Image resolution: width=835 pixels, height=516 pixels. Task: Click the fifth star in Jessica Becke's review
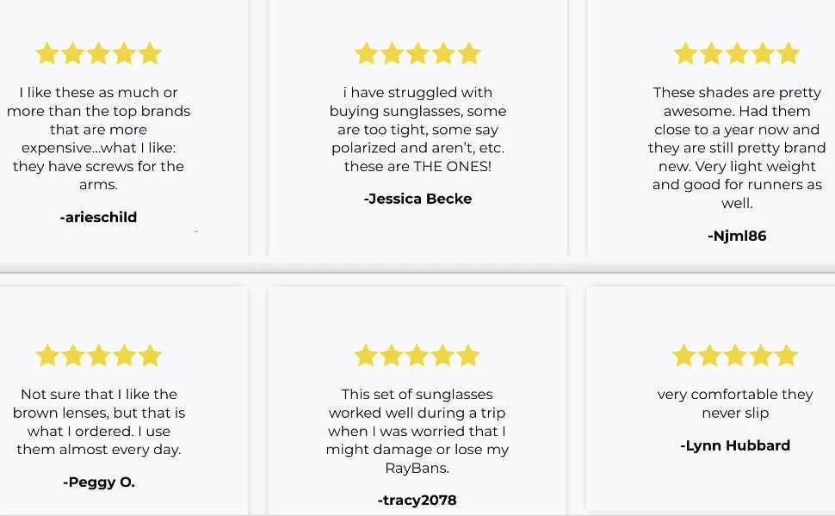click(469, 54)
